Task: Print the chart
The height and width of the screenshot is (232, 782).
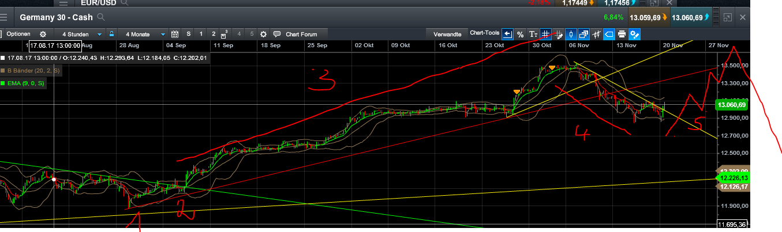Action: tap(622, 34)
